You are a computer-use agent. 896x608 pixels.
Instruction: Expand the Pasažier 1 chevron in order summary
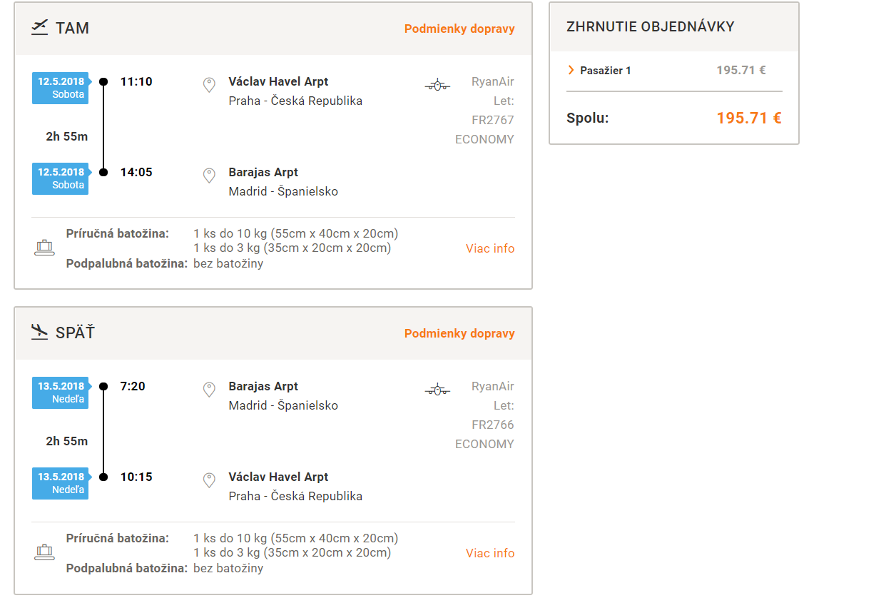tap(571, 70)
